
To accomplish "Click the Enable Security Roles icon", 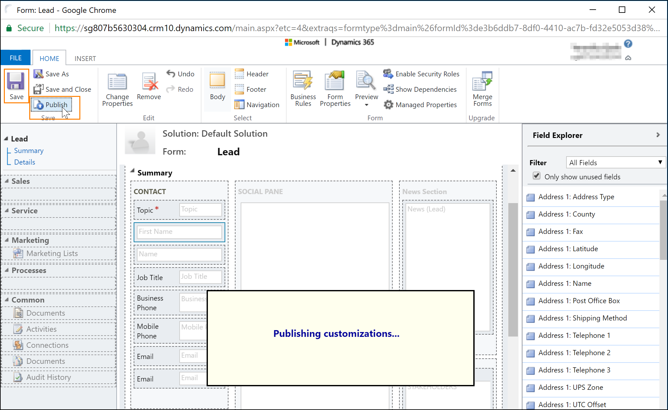I will point(389,73).
